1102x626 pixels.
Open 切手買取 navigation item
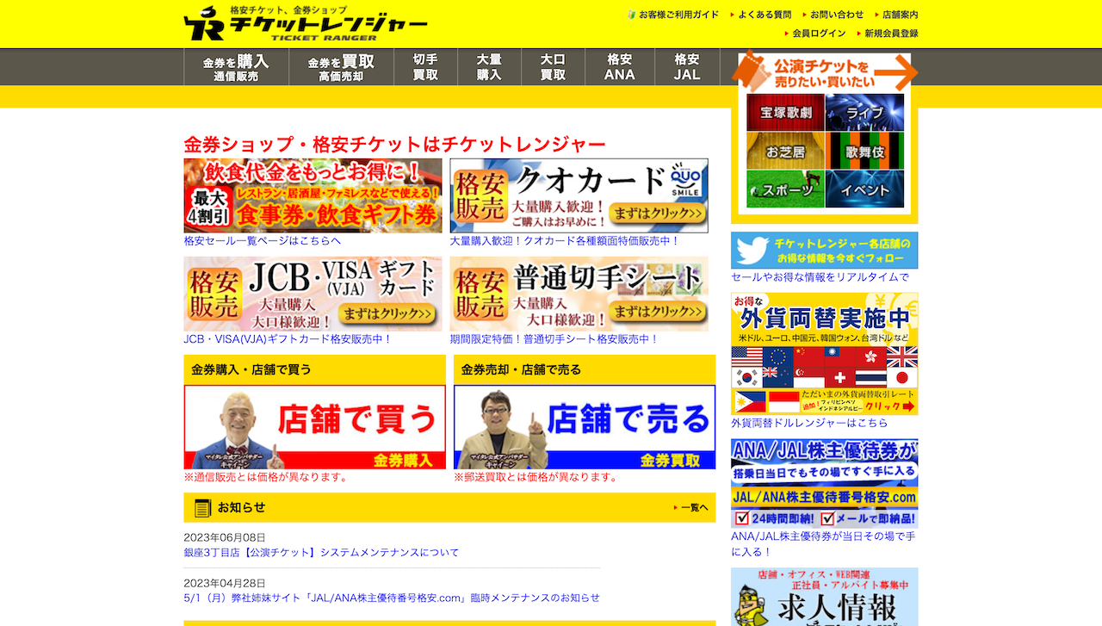click(425, 67)
